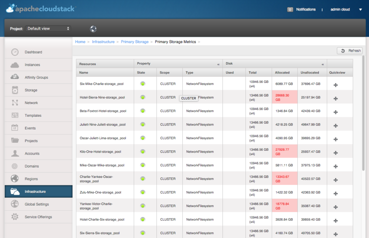The height and width of the screenshot is (238, 369).
Task: Click the Refresh button
Action: pyautogui.click(x=349, y=50)
